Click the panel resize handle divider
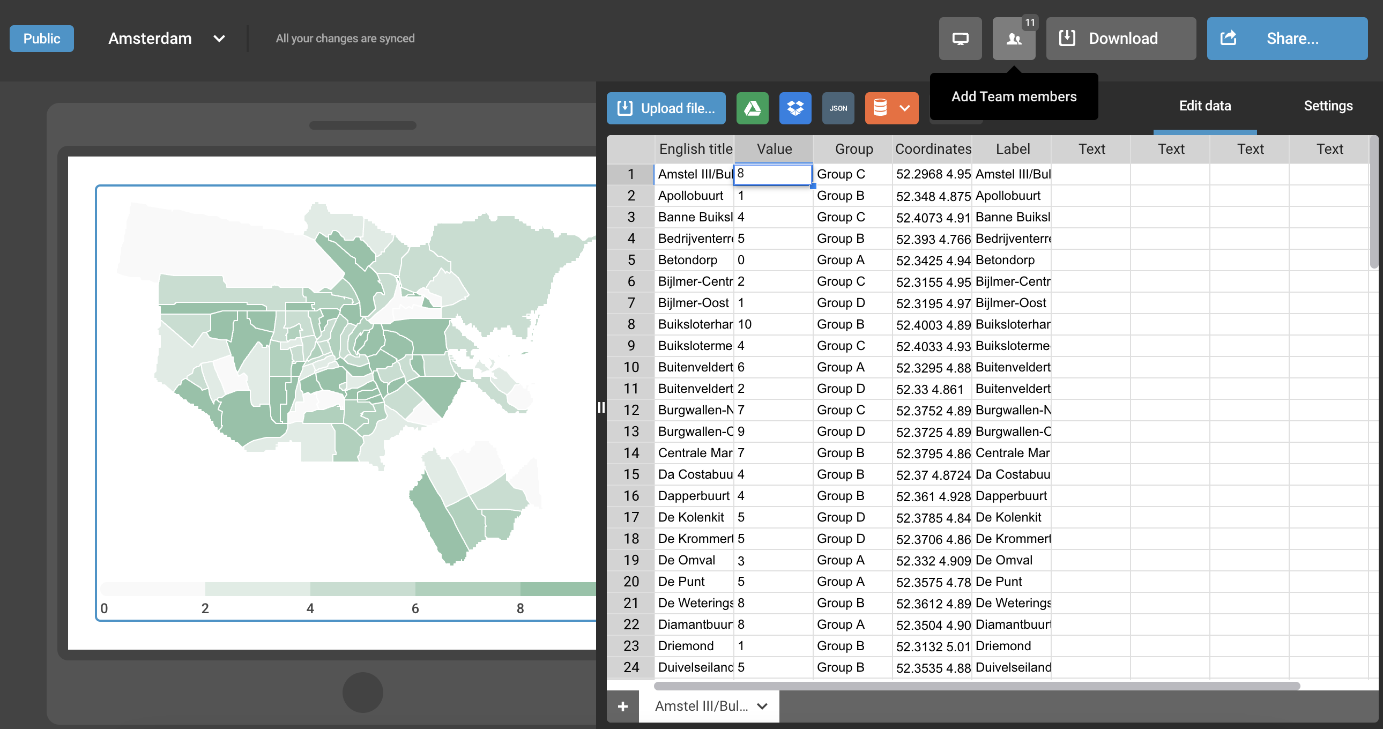 pos(601,407)
